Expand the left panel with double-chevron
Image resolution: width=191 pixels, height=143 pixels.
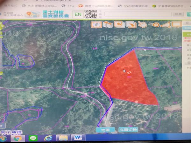[3, 126]
